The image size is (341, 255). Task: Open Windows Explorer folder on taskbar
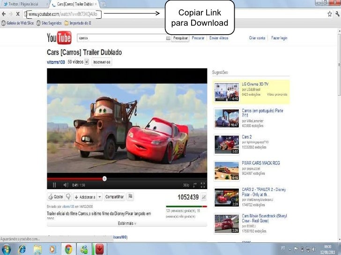coord(37,249)
